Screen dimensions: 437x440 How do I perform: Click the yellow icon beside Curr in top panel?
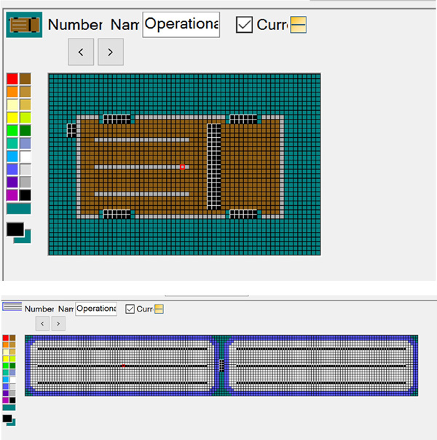point(299,25)
